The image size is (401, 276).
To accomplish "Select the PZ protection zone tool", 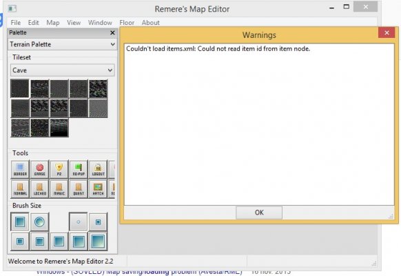I will coord(59,169).
